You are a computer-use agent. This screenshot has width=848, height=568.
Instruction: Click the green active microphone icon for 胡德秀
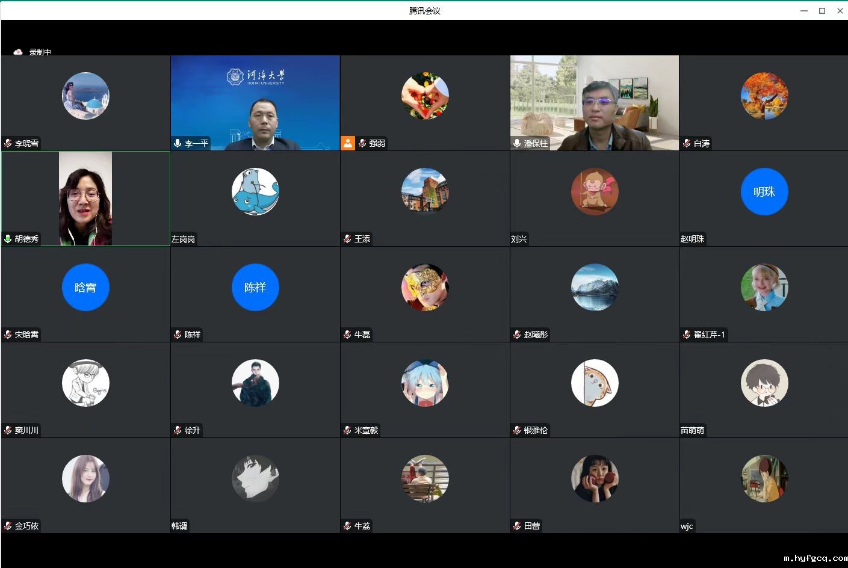[x=8, y=239]
